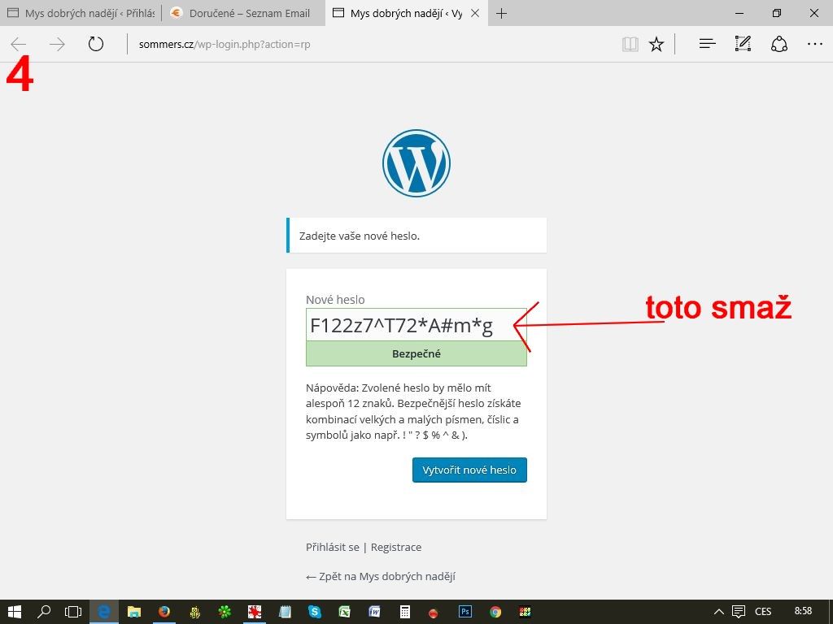The height and width of the screenshot is (624, 833).
Task: Open taskbar search
Action: pos(44,612)
